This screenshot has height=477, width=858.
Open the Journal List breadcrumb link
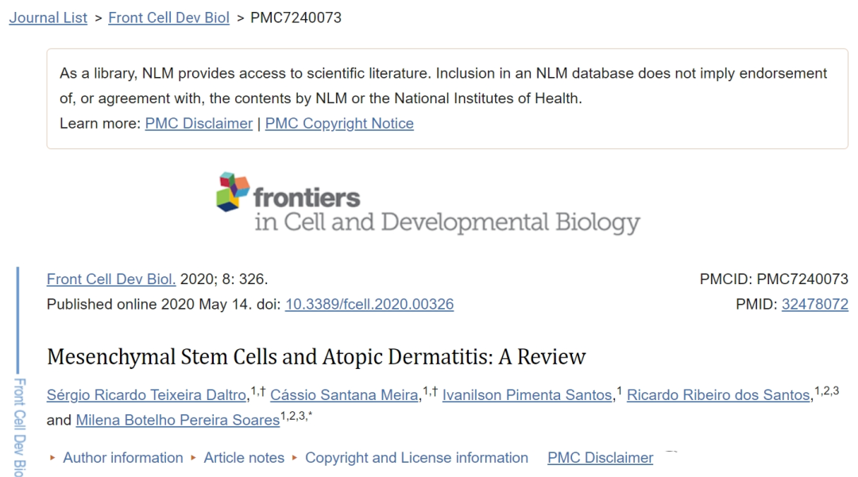click(x=48, y=17)
